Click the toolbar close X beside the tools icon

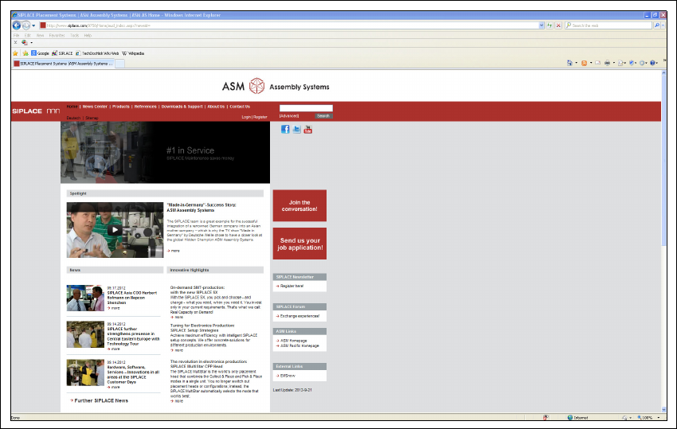(x=16, y=43)
